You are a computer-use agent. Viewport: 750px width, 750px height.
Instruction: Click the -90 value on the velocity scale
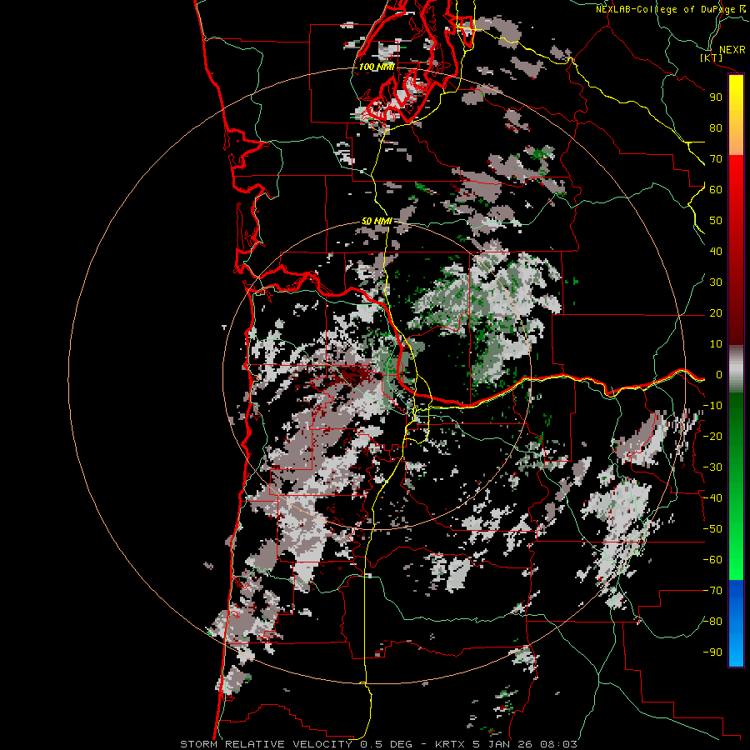coord(712,652)
